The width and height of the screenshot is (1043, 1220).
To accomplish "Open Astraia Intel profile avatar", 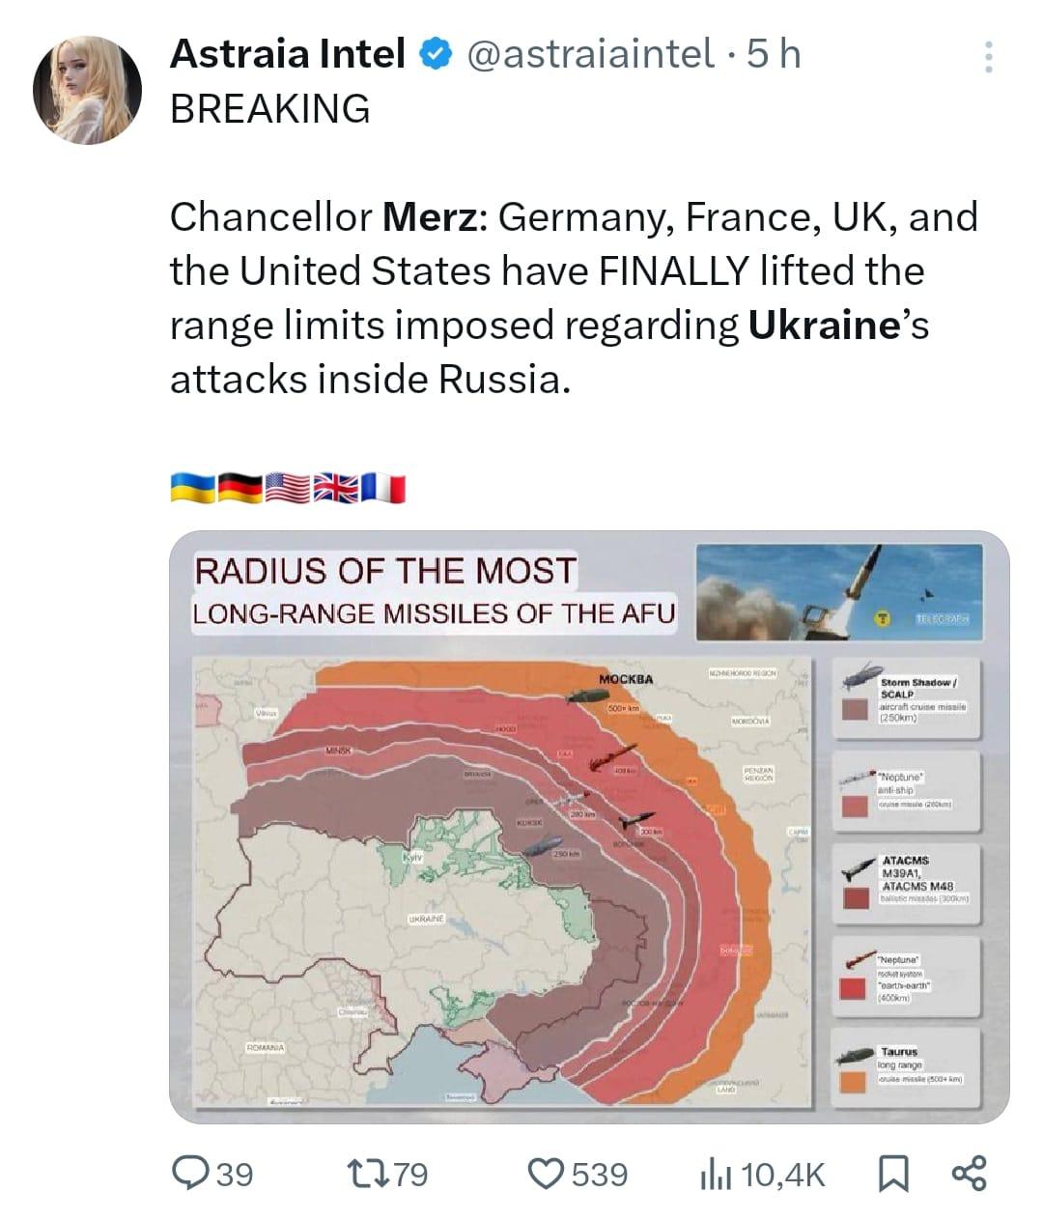I will coord(87,90).
